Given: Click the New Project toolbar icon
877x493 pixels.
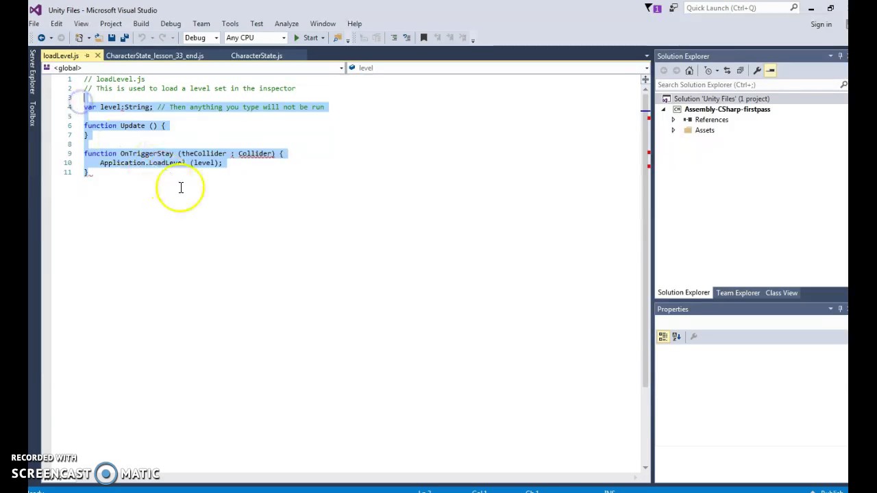Looking at the screenshot, I should pos(79,38).
